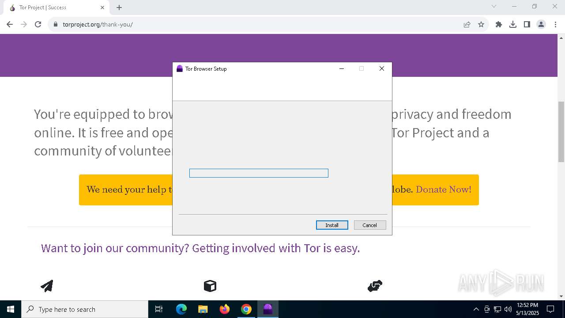Restore down the Chrome window
565x318 pixels.
535,6
